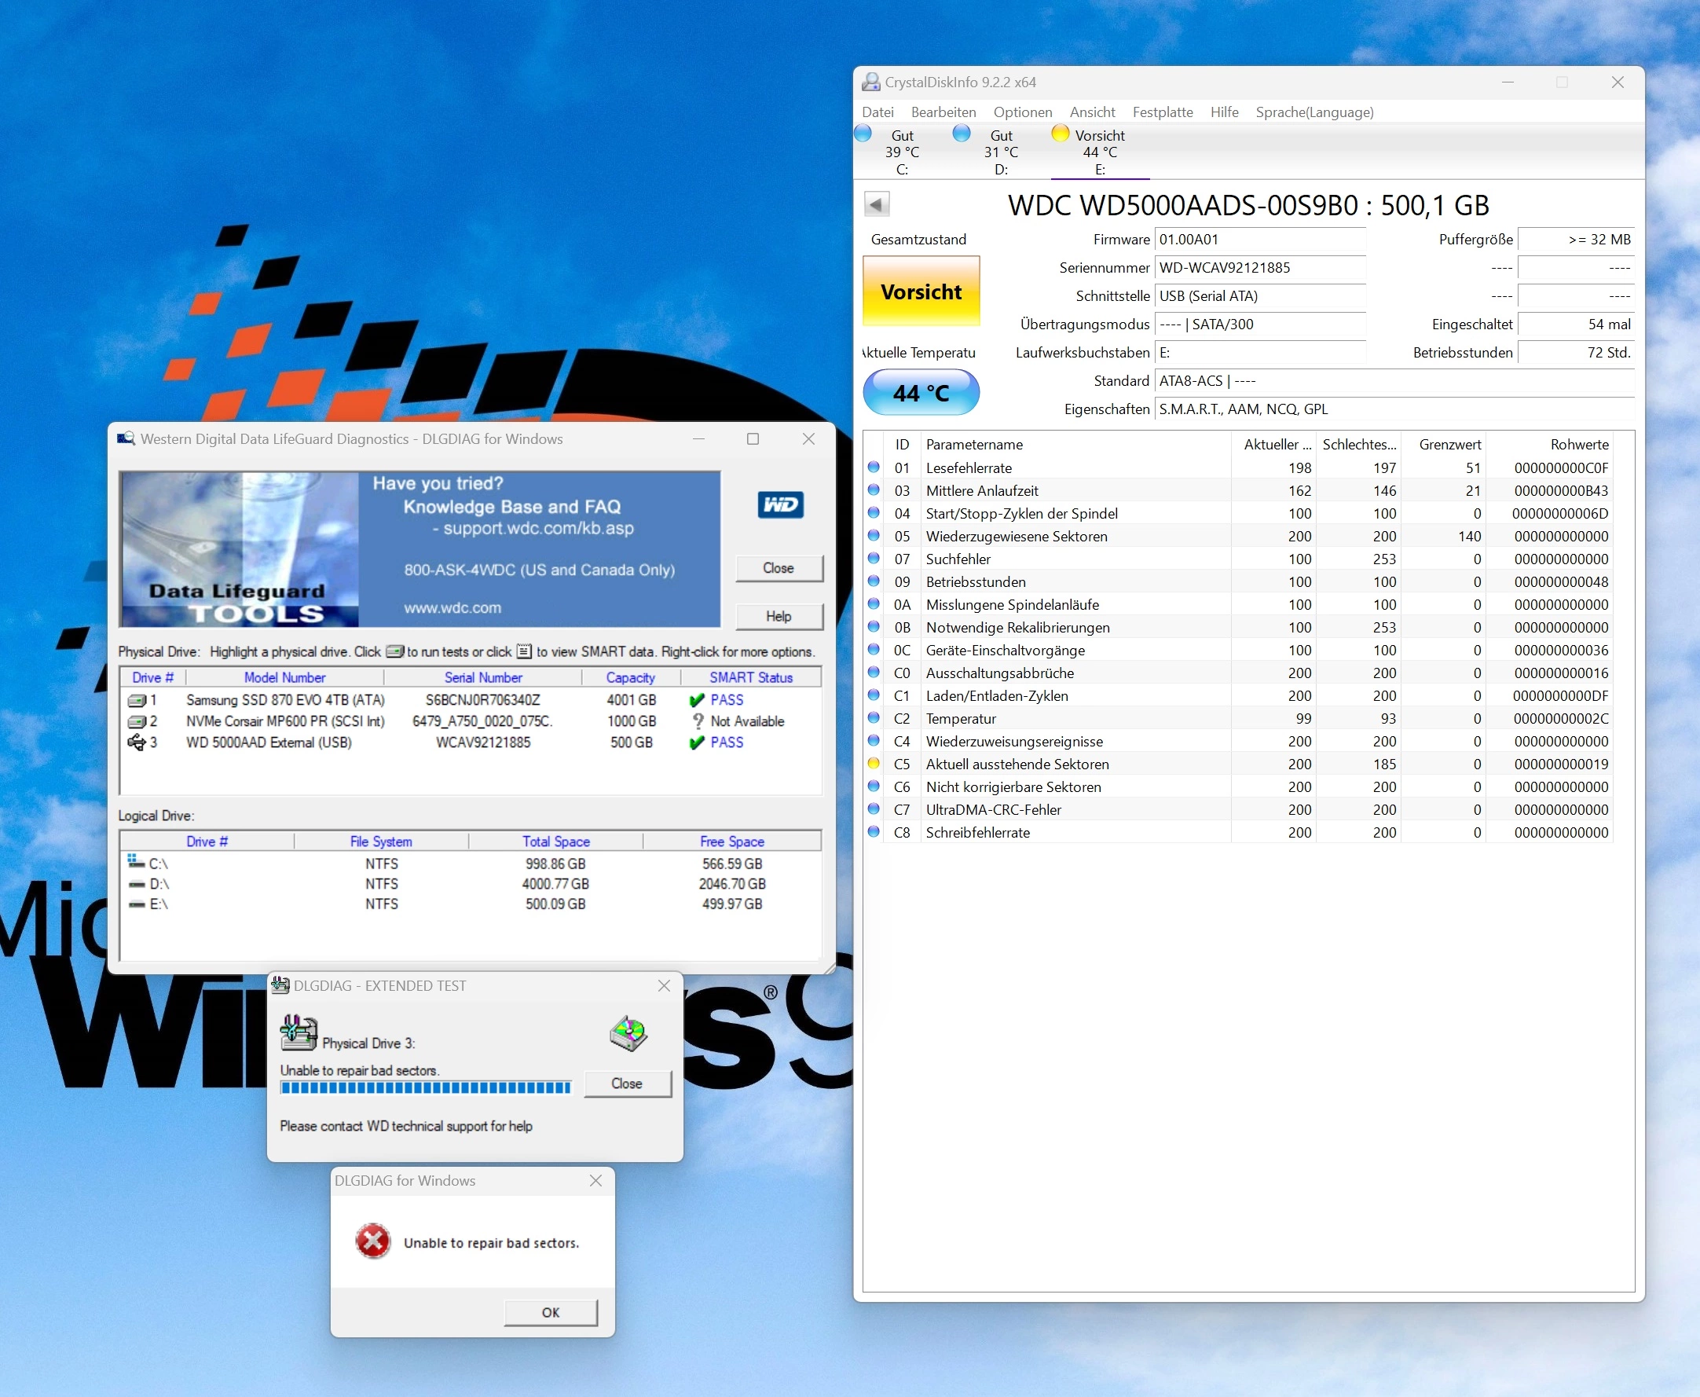The height and width of the screenshot is (1397, 1700).
Task: Click the WD logo in Data LifeGuard
Action: pos(780,504)
